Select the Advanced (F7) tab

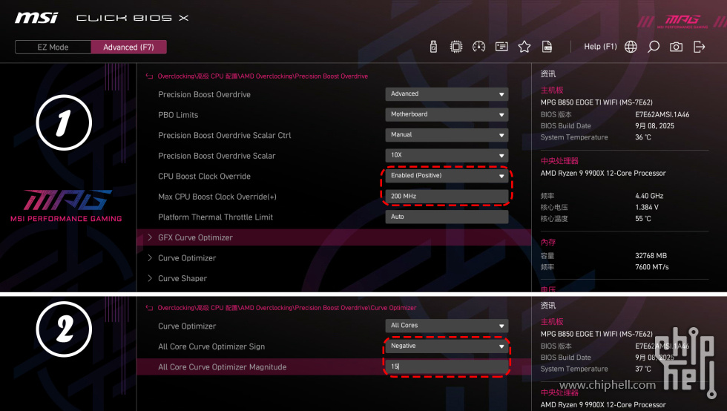pos(128,47)
